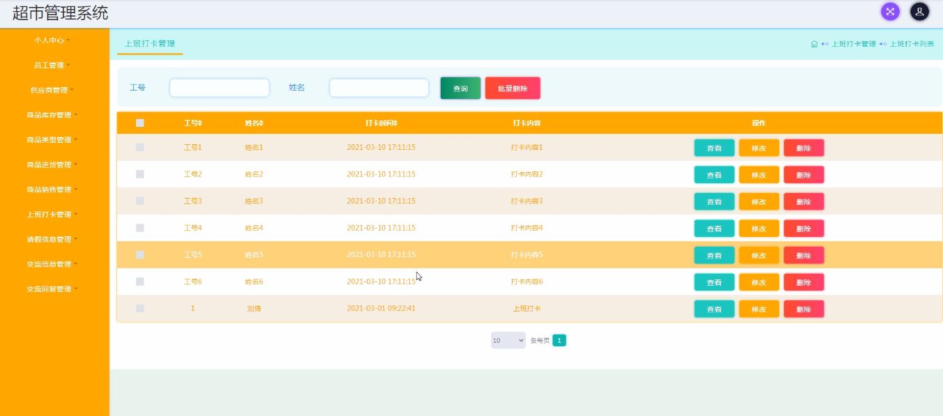
Task: Delete record 工号3 with 删除
Action: point(804,201)
